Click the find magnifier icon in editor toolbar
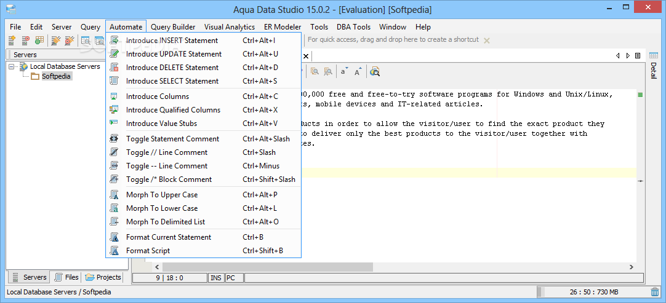 (x=315, y=71)
